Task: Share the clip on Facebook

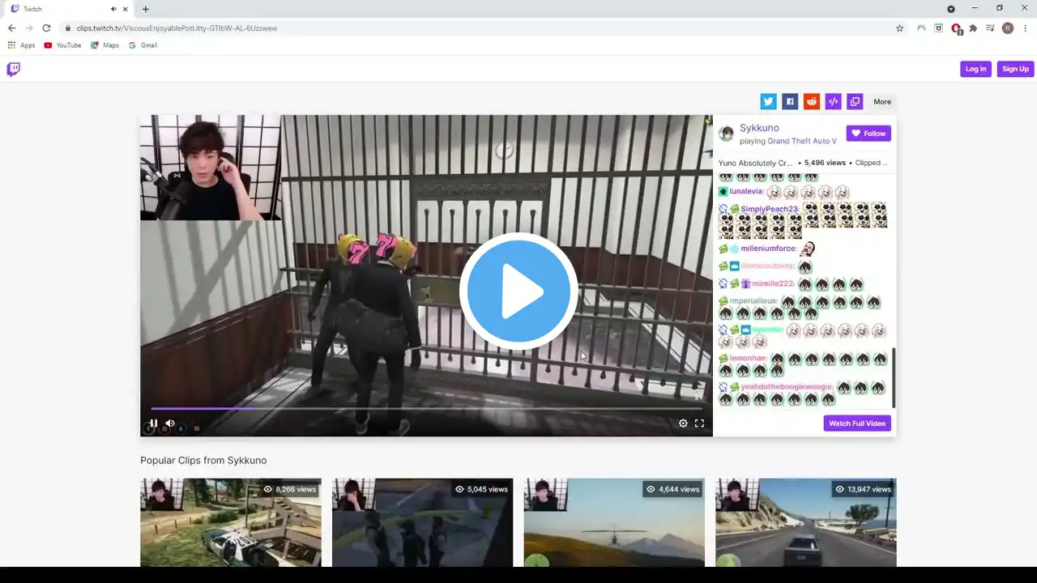Action: tap(790, 101)
